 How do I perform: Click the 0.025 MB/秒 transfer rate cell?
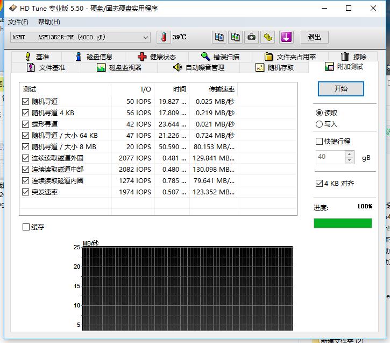(x=215, y=102)
